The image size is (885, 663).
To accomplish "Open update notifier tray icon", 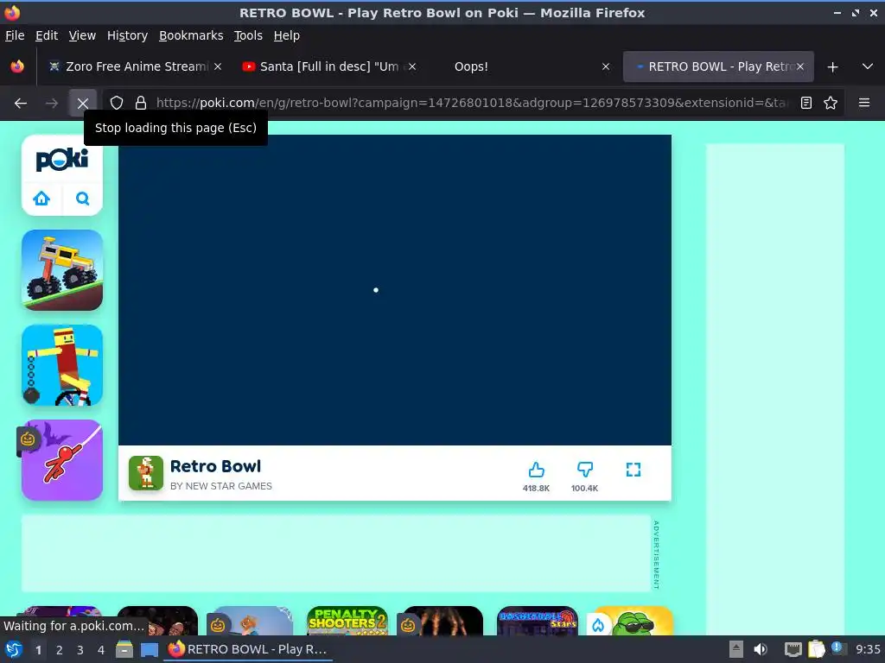I will tap(838, 648).
